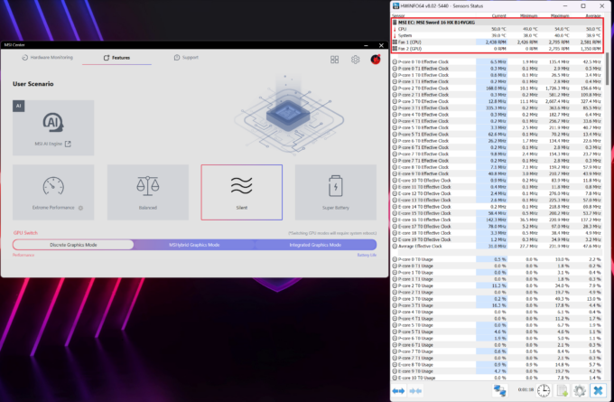Click the clock icon beside P-core 1 T0 Effective Clock

pos(395,75)
